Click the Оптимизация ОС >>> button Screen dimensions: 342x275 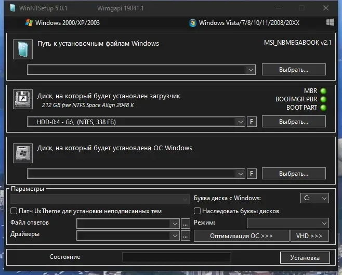[x=242, y=235]
